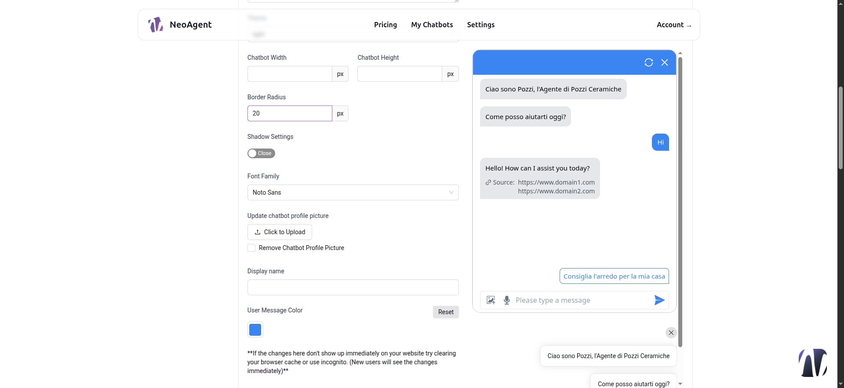Screen dimensions: 844x388
Task: Dismiss the popup greeting bubbles
Action: (671, 333)
